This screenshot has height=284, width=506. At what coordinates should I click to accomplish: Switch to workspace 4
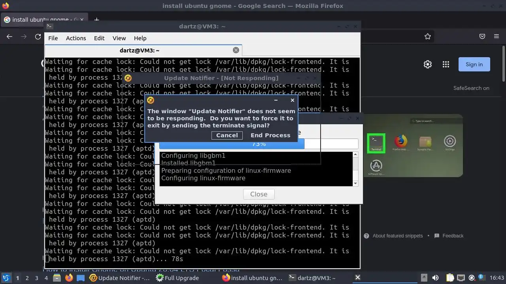tap(46, 278)
